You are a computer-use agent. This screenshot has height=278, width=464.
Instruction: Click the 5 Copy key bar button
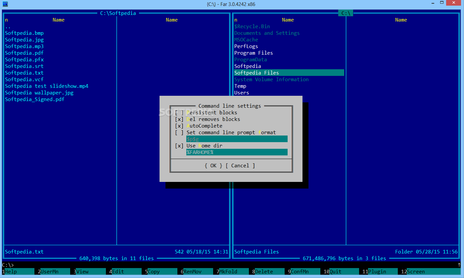click(x=161, y=272)
